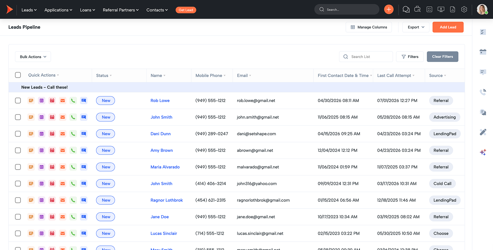Open the right sidebar checklist icon
Image resolution: width=493 pixels, height=250 pixels.
(x=483, y=32)
